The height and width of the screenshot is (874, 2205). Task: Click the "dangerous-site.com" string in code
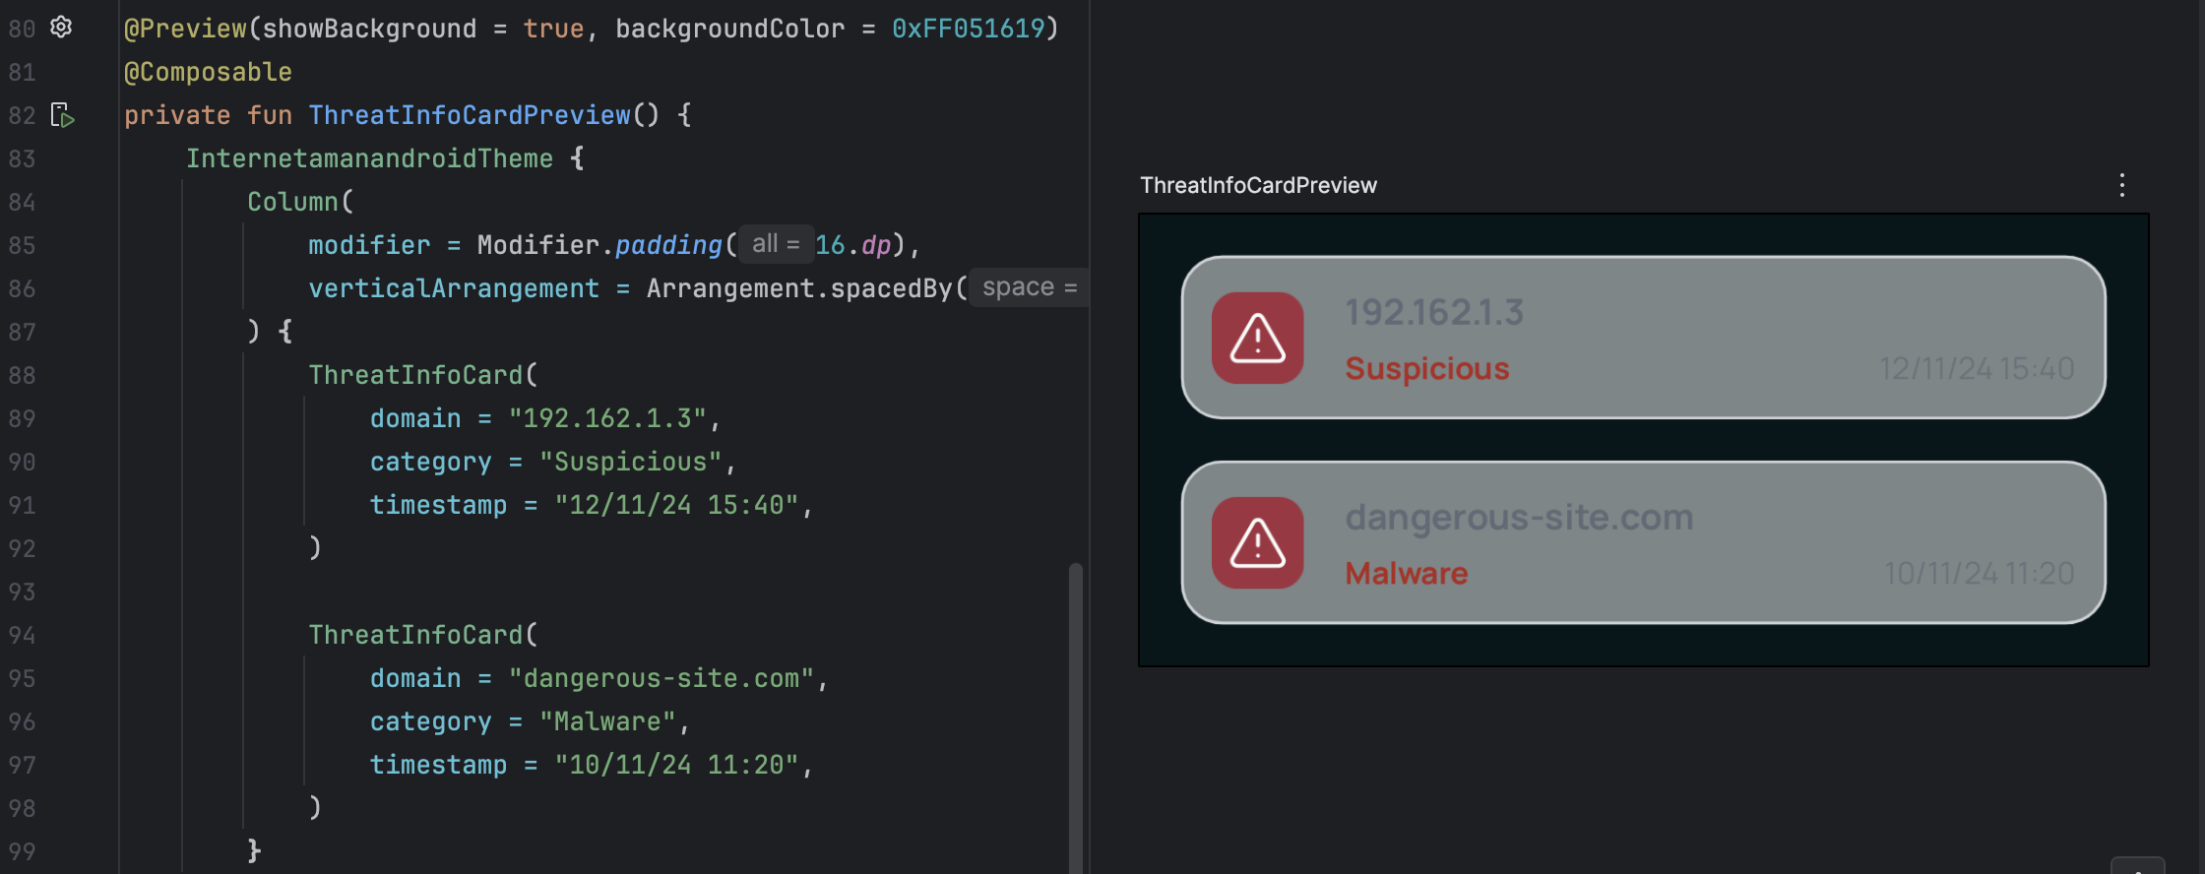(661, 678)
